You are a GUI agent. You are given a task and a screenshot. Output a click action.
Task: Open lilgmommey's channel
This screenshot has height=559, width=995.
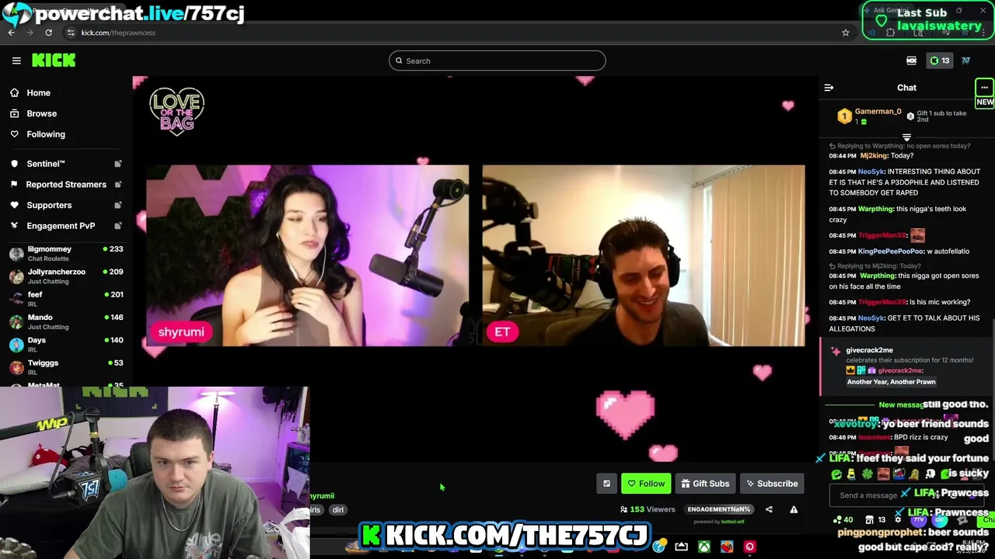[66, 253]
